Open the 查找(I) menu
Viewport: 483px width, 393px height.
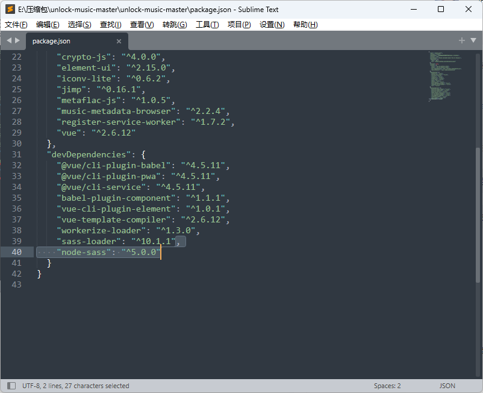pos(111,25)
